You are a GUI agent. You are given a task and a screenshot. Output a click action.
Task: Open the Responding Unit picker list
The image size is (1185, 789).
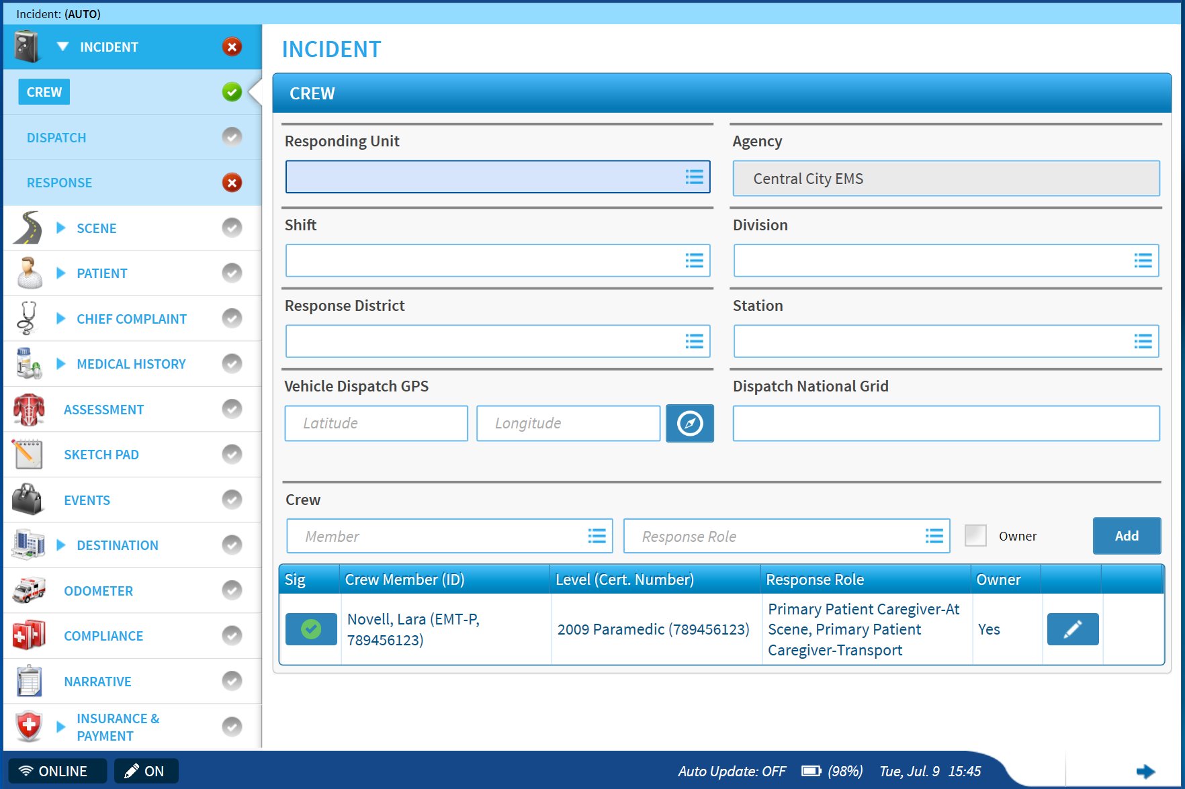pos(694,177)
